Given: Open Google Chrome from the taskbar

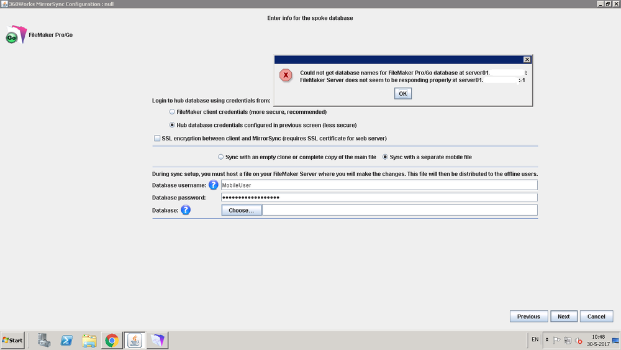Looking at the screenshot, I should tap(112, 340).
